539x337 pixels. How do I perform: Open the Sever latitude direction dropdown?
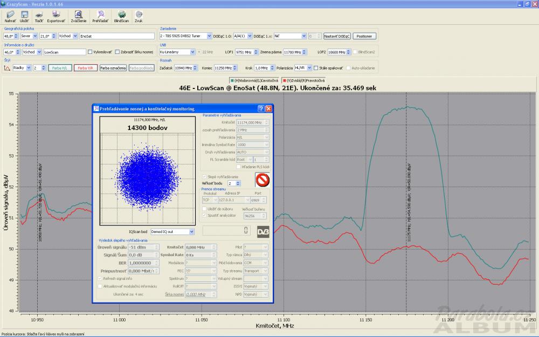(35, 36)
